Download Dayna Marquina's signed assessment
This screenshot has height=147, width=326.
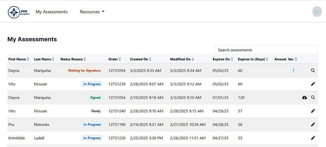point(304,97)
